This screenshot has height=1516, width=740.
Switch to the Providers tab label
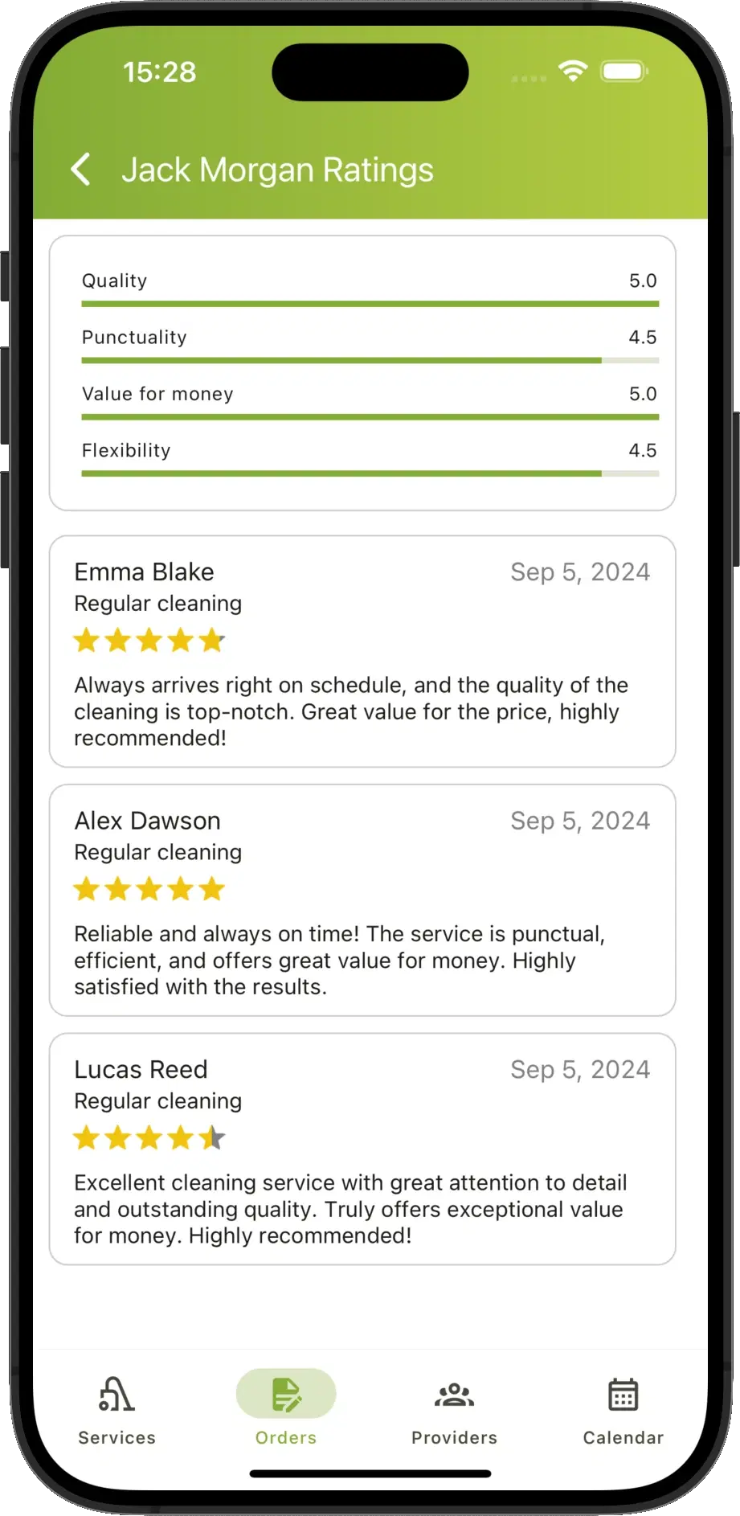click(x=455, y=1438)
